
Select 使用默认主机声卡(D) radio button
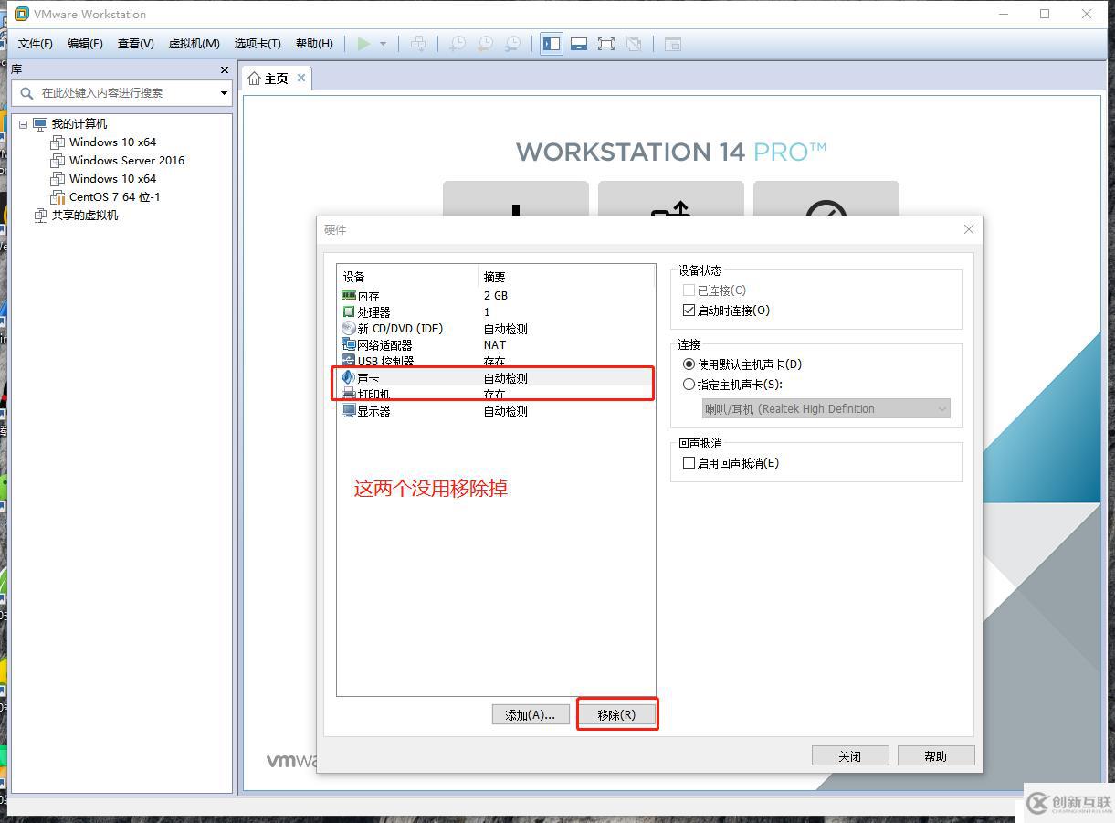[x=689, y=364]
